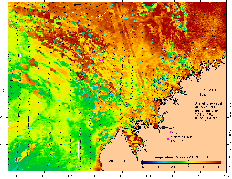Screen dimensions: 232x179
Task: Click the 'Temperature (°C) viirsV 10% ql>=4' title
Action: [x=181, y=157]
